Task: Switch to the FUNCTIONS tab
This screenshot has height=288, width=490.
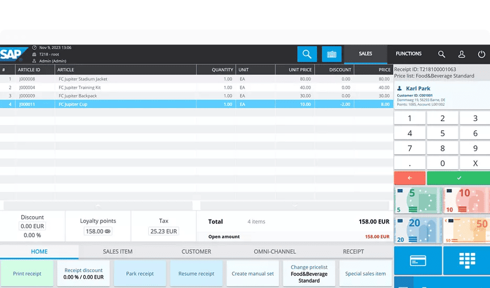Action: point(408,54)
